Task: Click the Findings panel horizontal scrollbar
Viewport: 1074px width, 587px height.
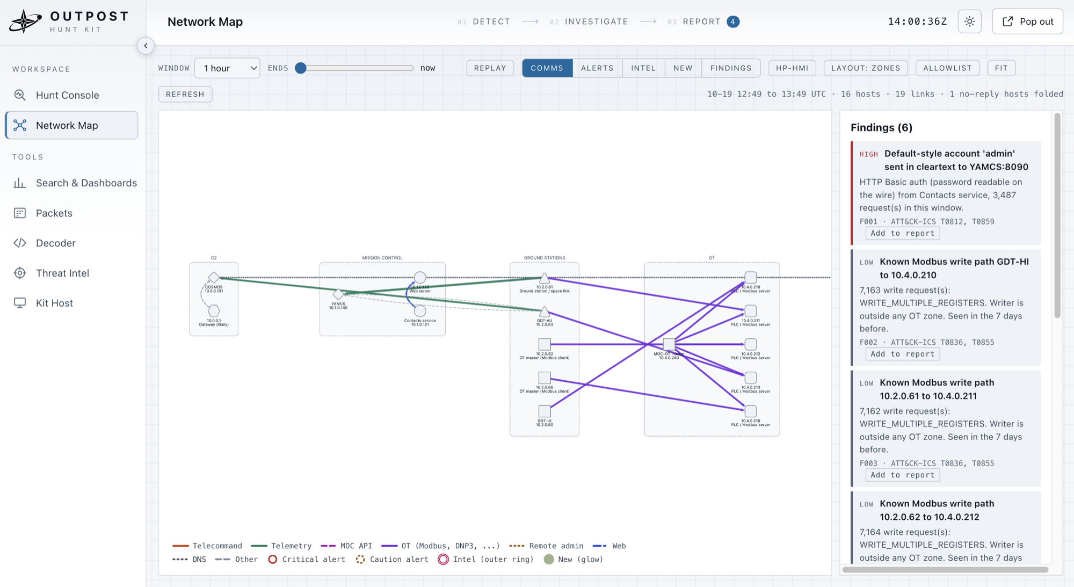Action: point(945,569)
